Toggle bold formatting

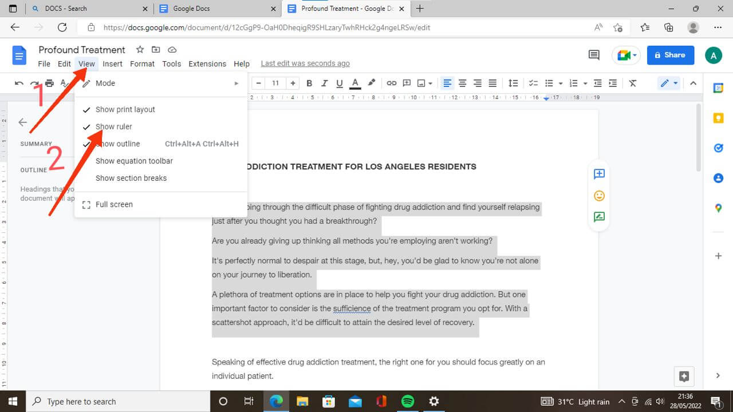coord(309,83)
